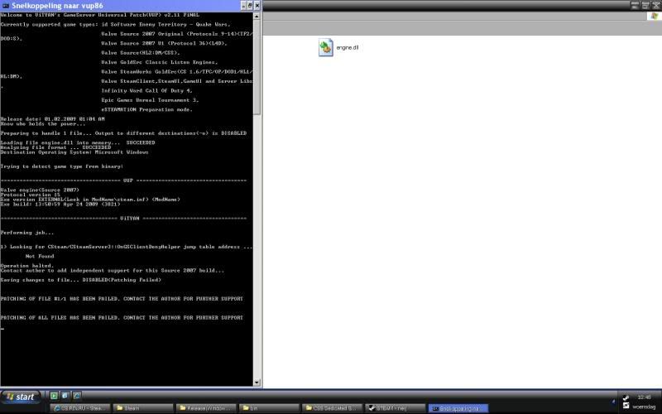Click 'Valve GoldSrc Classic Listen Engines' line

click(160, 62)
